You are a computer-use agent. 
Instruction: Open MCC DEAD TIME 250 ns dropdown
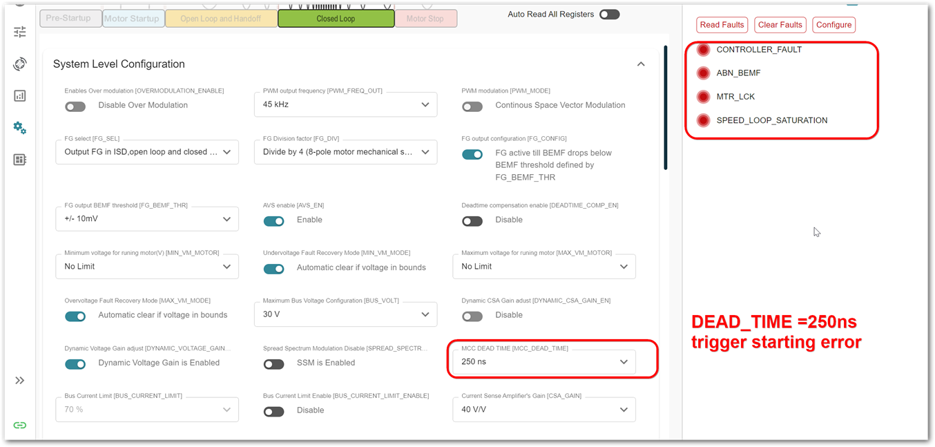pyautogui.click(x=544, y=361)
